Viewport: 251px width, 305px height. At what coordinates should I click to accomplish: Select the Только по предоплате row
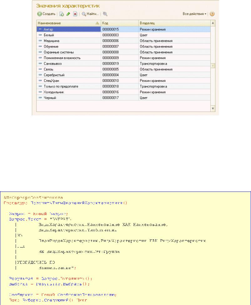coord(123,86)
